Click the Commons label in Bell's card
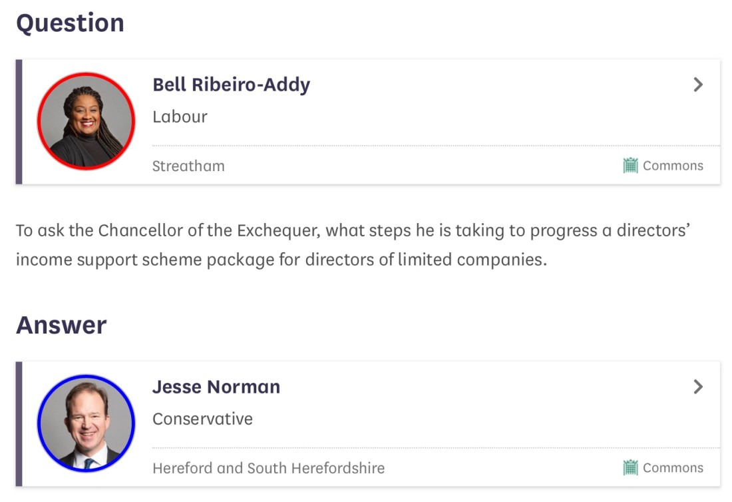Viewport: 732px width, 502px height. (x=673, y=166)
